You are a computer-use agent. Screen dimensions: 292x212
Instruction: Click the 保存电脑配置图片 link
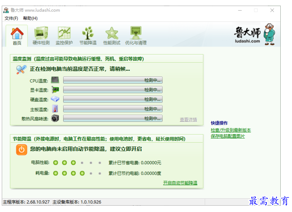click(x=228, y=136)
